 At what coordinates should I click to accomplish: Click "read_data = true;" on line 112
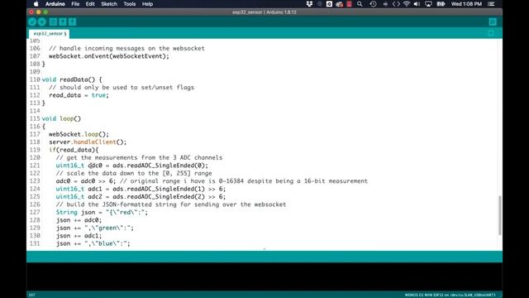pyautogui.click(x=79, y=95)
